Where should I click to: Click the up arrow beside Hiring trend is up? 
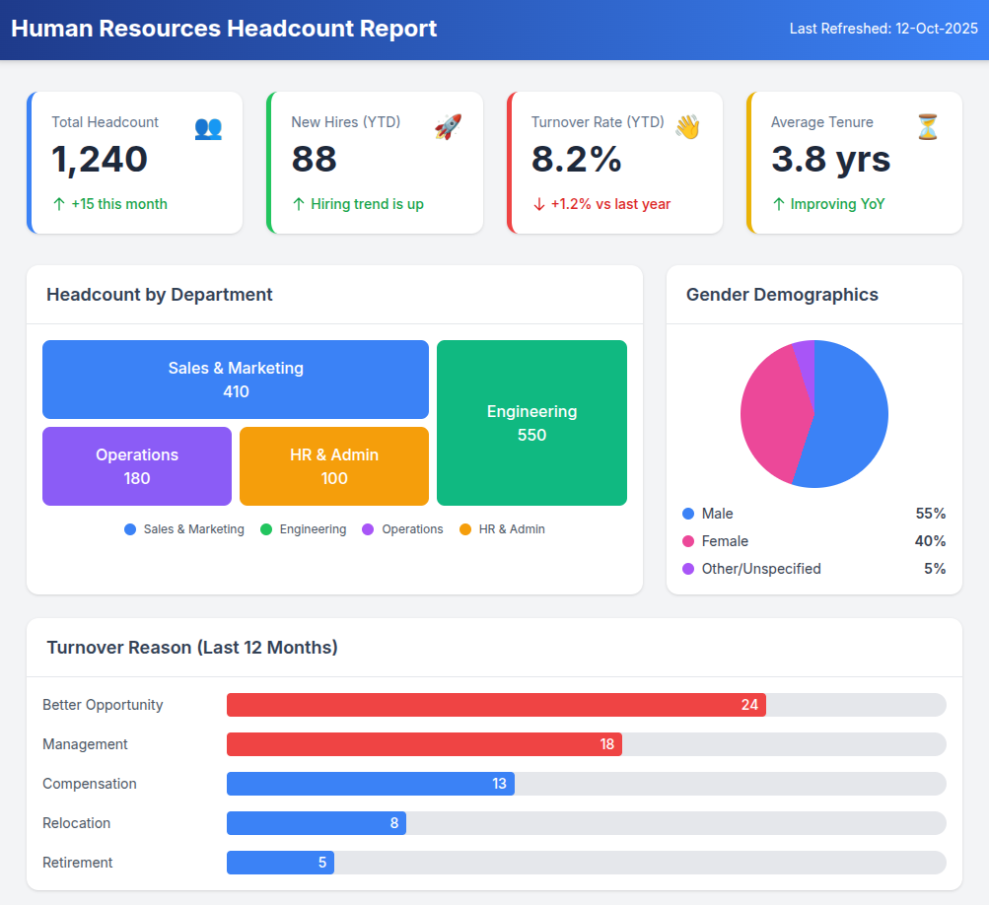(x=299, y=204)
